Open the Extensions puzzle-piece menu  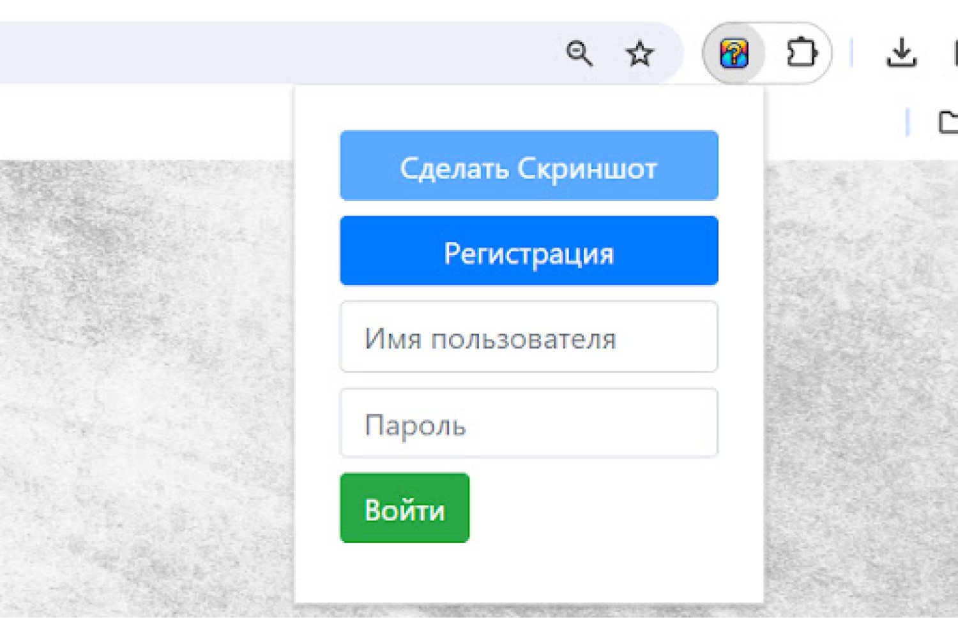802,52
